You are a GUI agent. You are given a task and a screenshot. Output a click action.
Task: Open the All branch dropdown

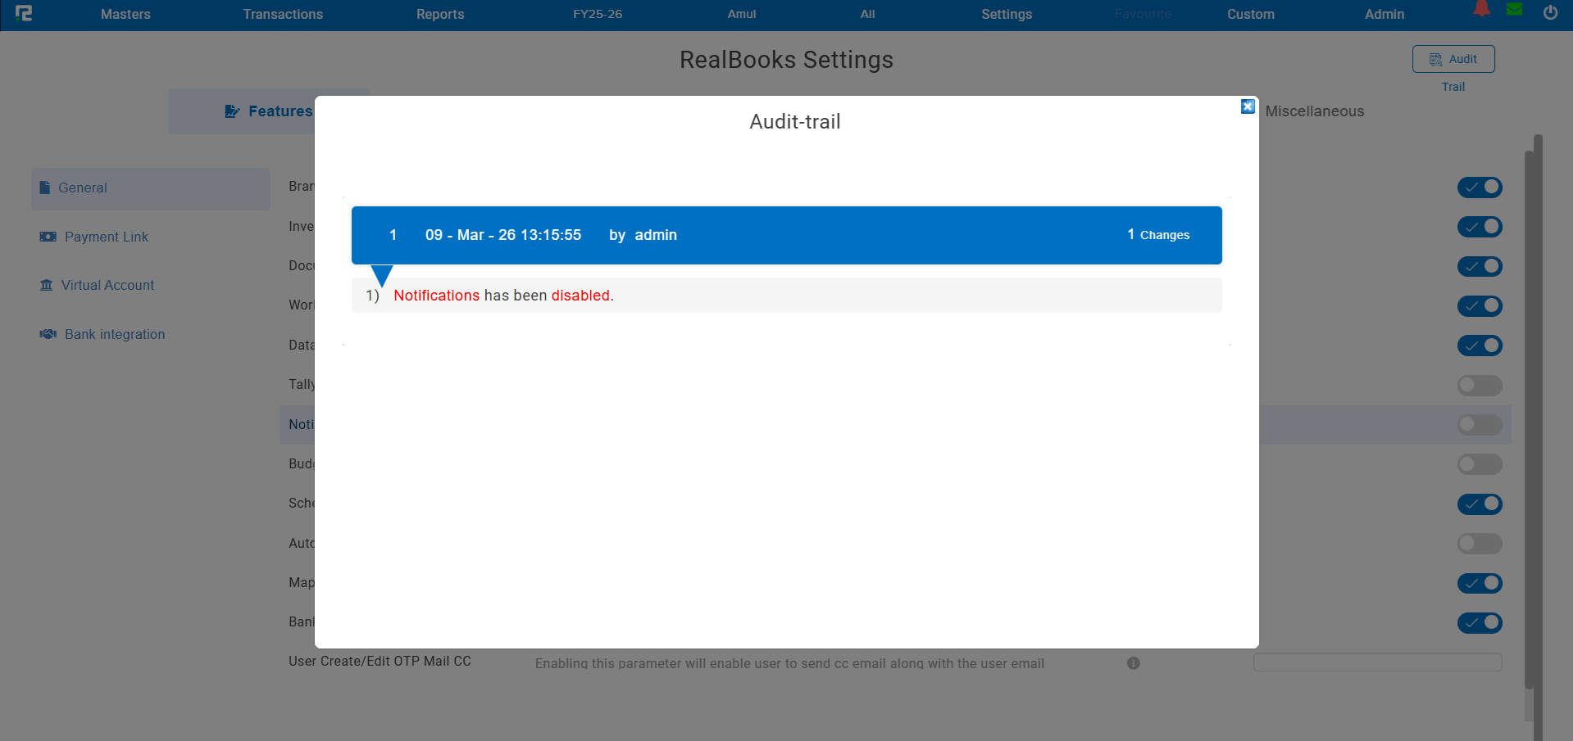coord(866,14)
